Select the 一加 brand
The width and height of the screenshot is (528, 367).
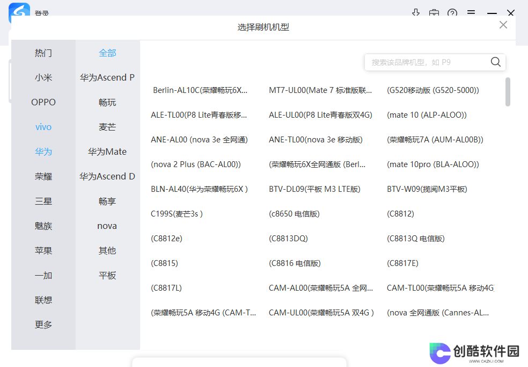coord(43,276)
